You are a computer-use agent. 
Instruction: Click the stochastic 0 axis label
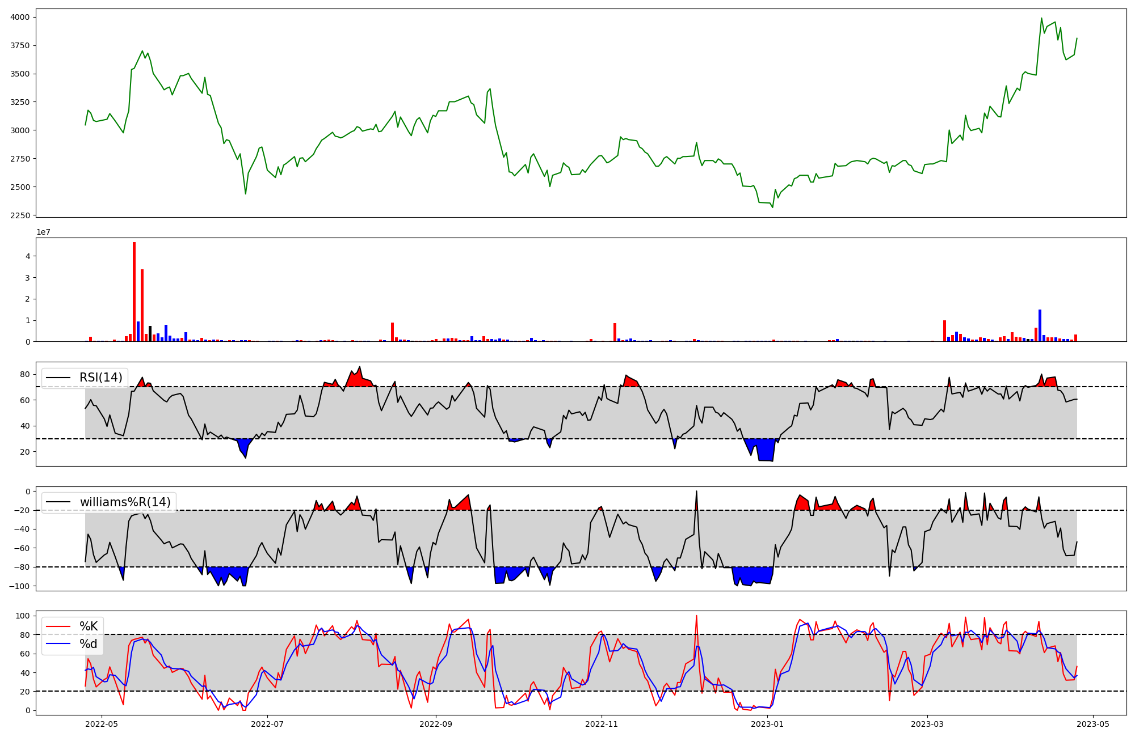[27, 710]
